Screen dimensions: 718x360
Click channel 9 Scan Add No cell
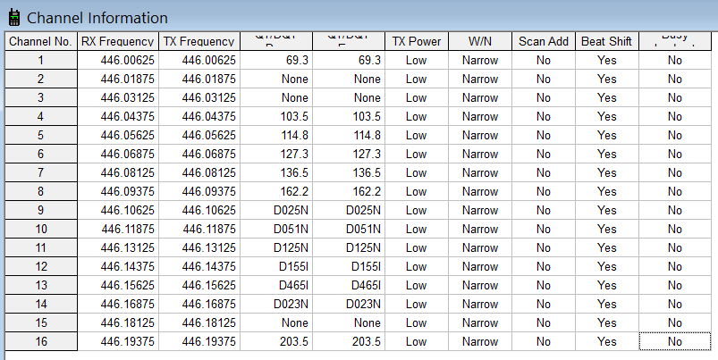tap(543, 210)
